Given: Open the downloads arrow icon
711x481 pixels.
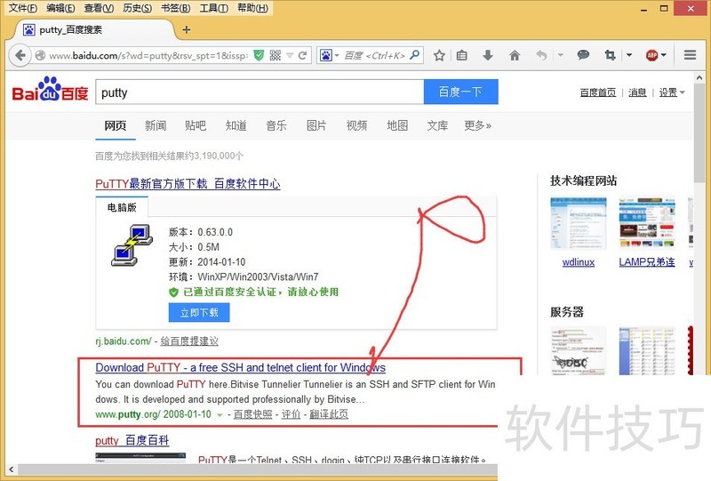Looking at the screenshot, I should click(x=488, y=55).
